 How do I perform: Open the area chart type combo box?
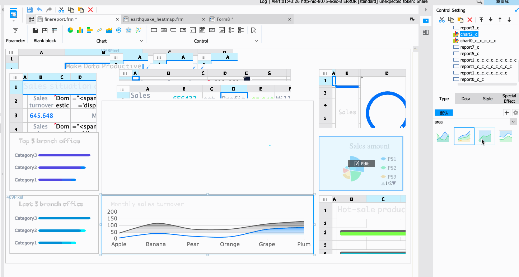(x=475, y=122)
